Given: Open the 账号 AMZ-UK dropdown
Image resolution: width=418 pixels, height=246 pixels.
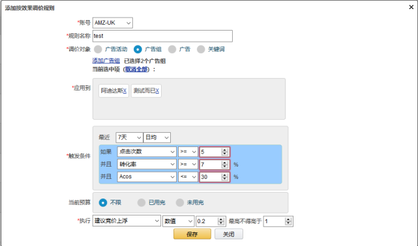Looking at the screenshot, I should 113,23.
